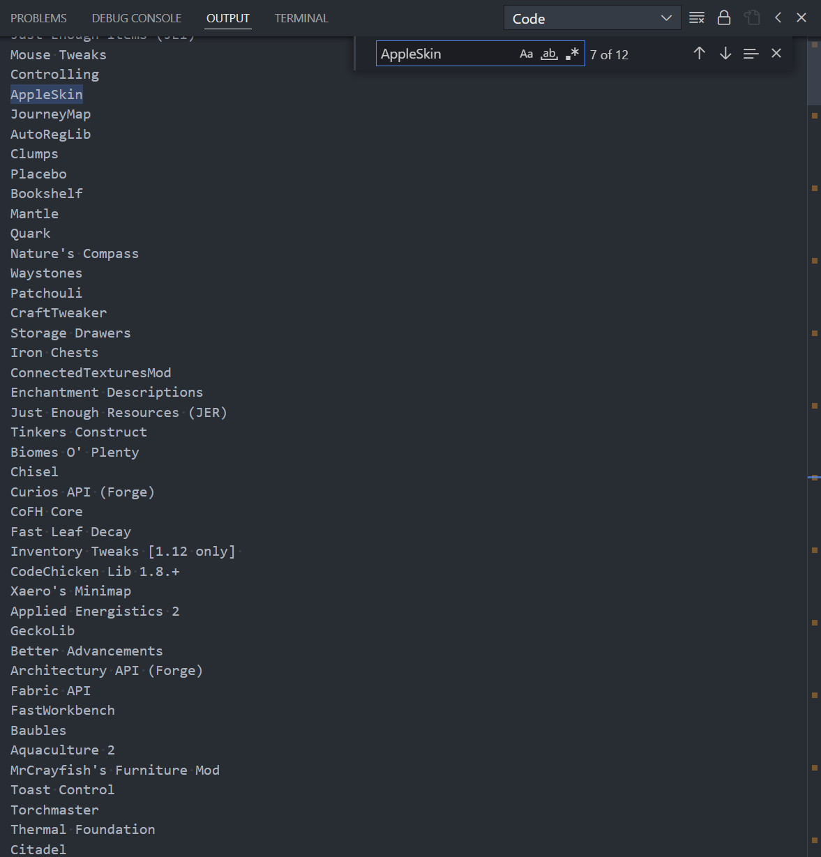Viewport: 821px width, 857px height.
Task: Click the Nature's Compass line
Action: (75, 253)
